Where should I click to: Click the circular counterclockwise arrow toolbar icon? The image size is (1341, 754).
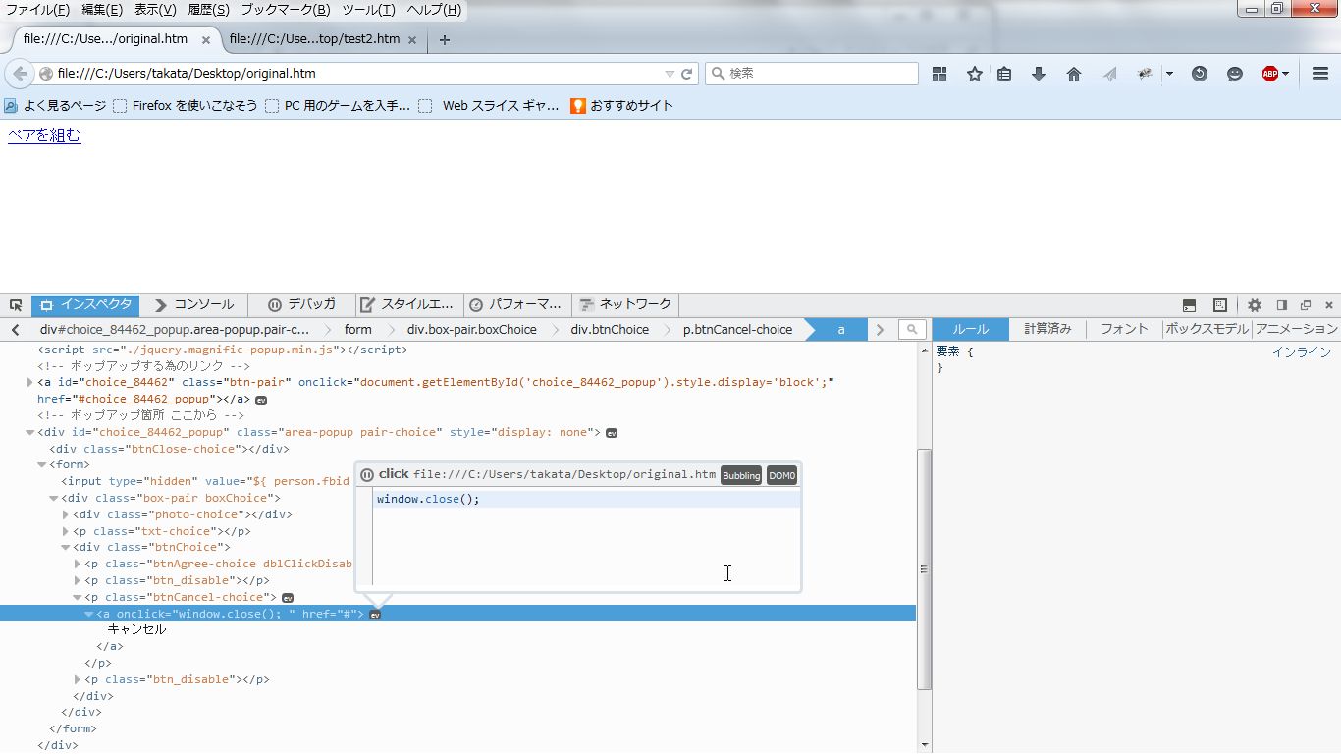(1200, 74)
